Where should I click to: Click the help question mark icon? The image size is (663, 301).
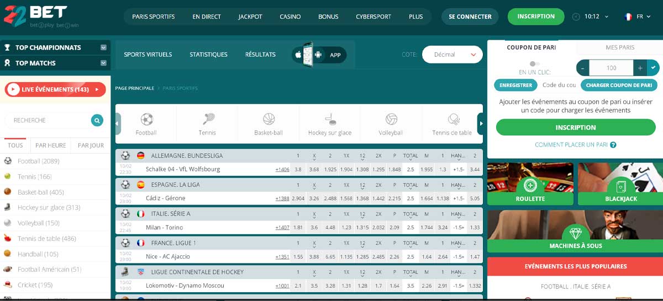pos(613,145)
